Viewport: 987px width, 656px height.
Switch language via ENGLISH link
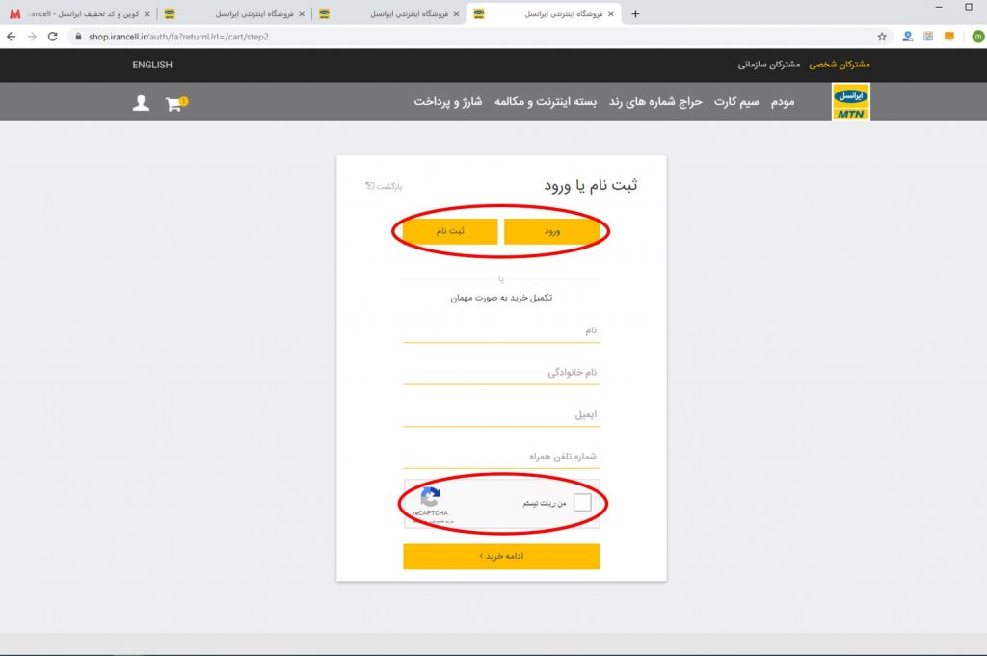(x=152, y=65)
